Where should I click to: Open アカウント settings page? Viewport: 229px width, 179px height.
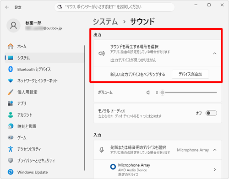(x=44, y=115)
